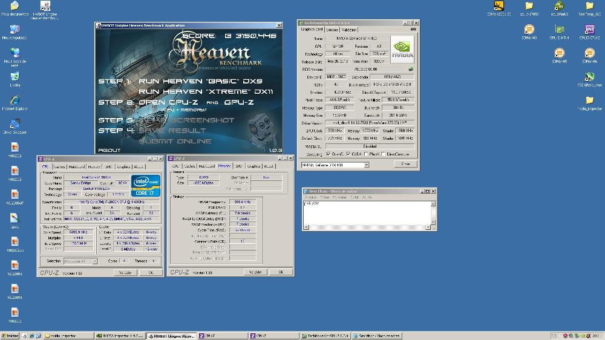605x340 pixels.
Task: Open About tab in left CPU-Z window
Action: pos(139,167)
